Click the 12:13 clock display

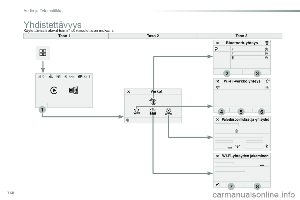click(x=87, y=77)
